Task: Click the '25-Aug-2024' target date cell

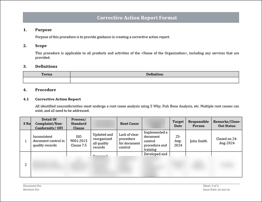Action: (x=178, y=141)
